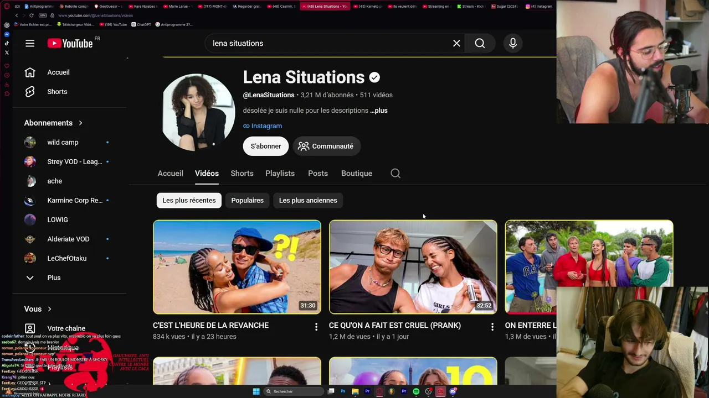
Task: Follow the Instagram link on the channel
Action: (263, 126)
